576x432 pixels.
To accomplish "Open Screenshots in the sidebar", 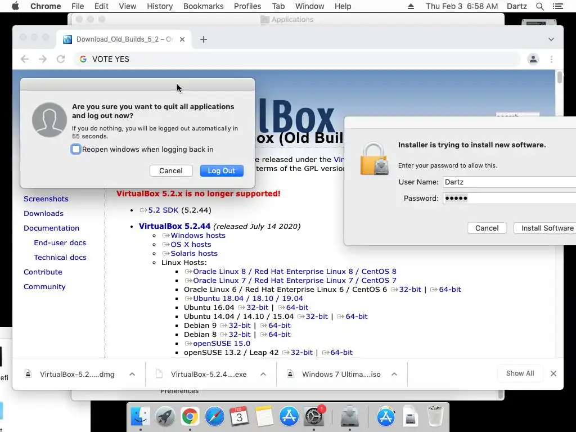I will 46,199.
